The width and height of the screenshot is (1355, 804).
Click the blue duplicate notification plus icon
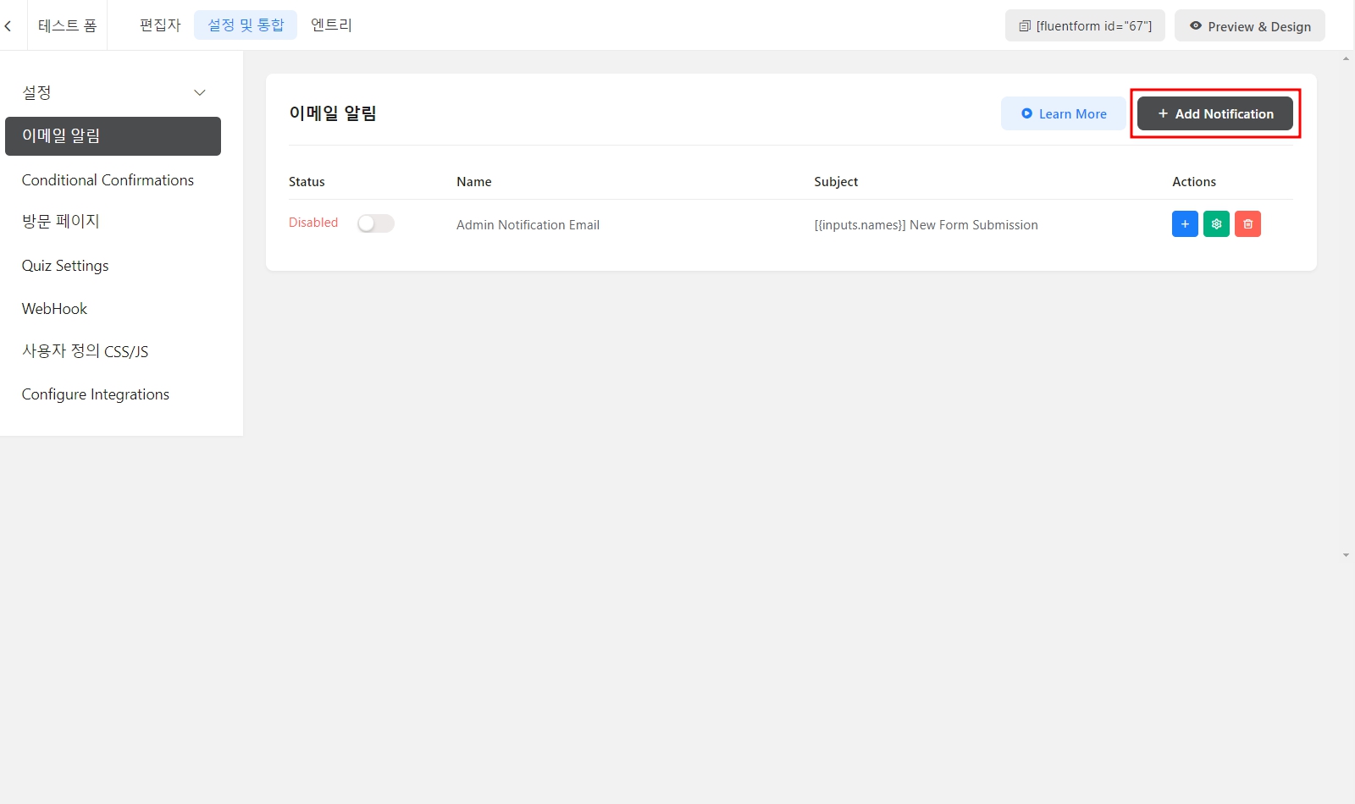pos(1185,224)
